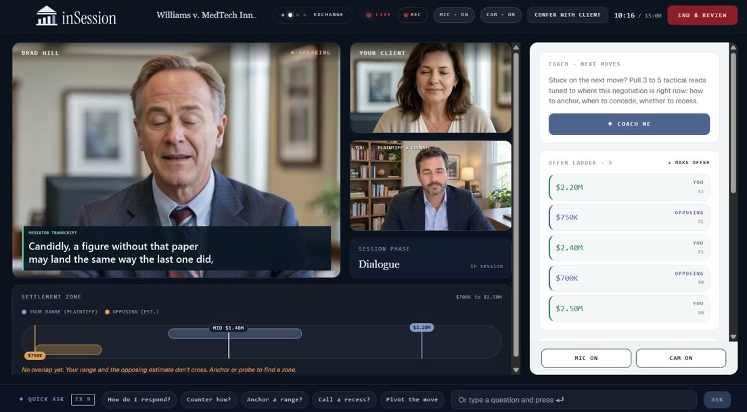Select the $700K opposing offer row

coord(629,278)
